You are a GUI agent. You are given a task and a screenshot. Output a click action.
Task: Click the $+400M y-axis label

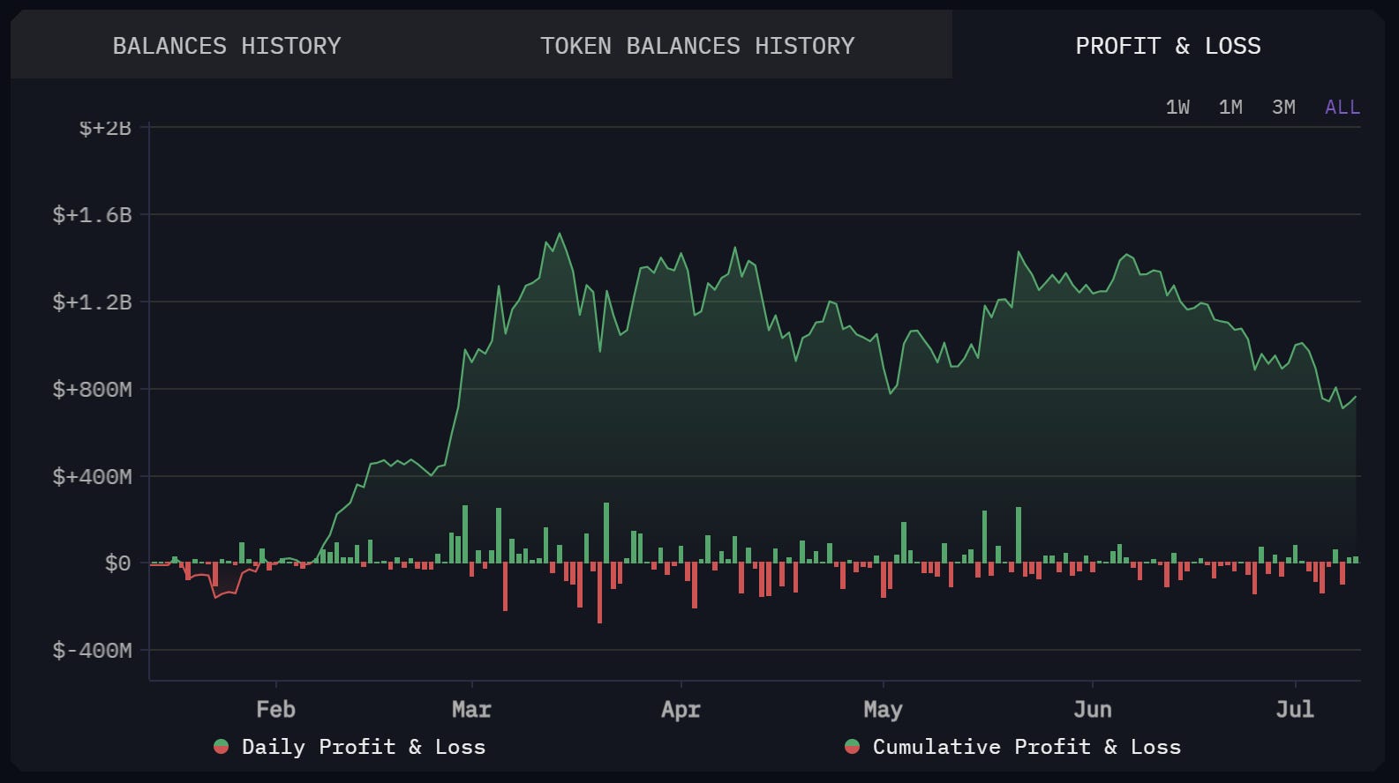click(x=92, y=476)
